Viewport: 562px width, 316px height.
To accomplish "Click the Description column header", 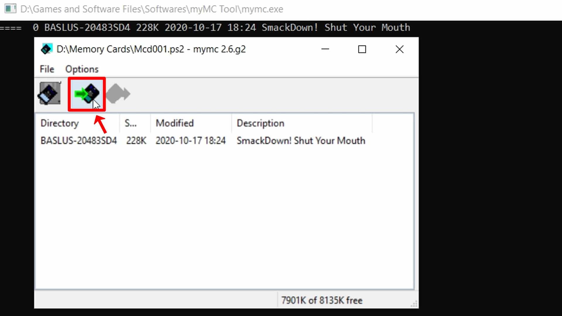I will coord(261,123).
